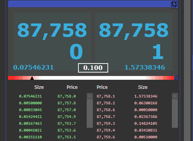This screenshot has height=141, width=193.
Task: Click ask size 0.02367386
Action: click(146, 117)
